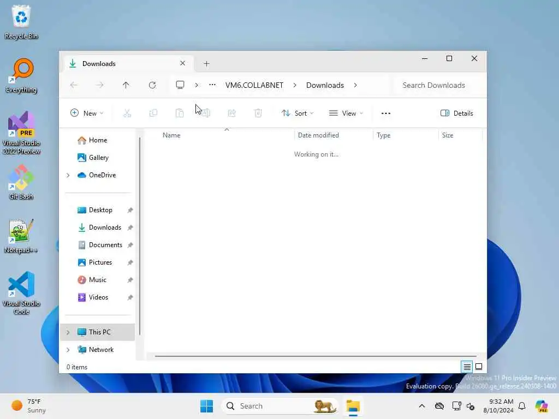The width and height of the screenshot is (559, 419).
Task: Click the Paste clipboard icon
Action: (x=180, y=113)
